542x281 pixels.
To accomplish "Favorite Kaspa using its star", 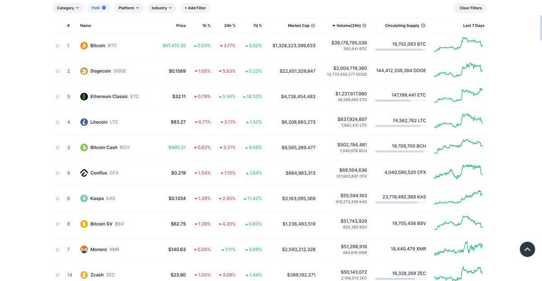I will pyautogui.click(x=57, y=198).
